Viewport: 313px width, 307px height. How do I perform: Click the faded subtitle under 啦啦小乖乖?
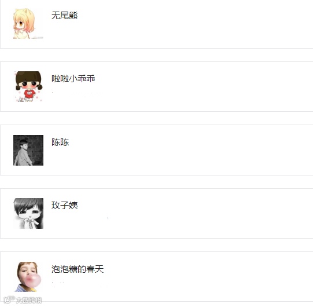[x=78, y=93]
